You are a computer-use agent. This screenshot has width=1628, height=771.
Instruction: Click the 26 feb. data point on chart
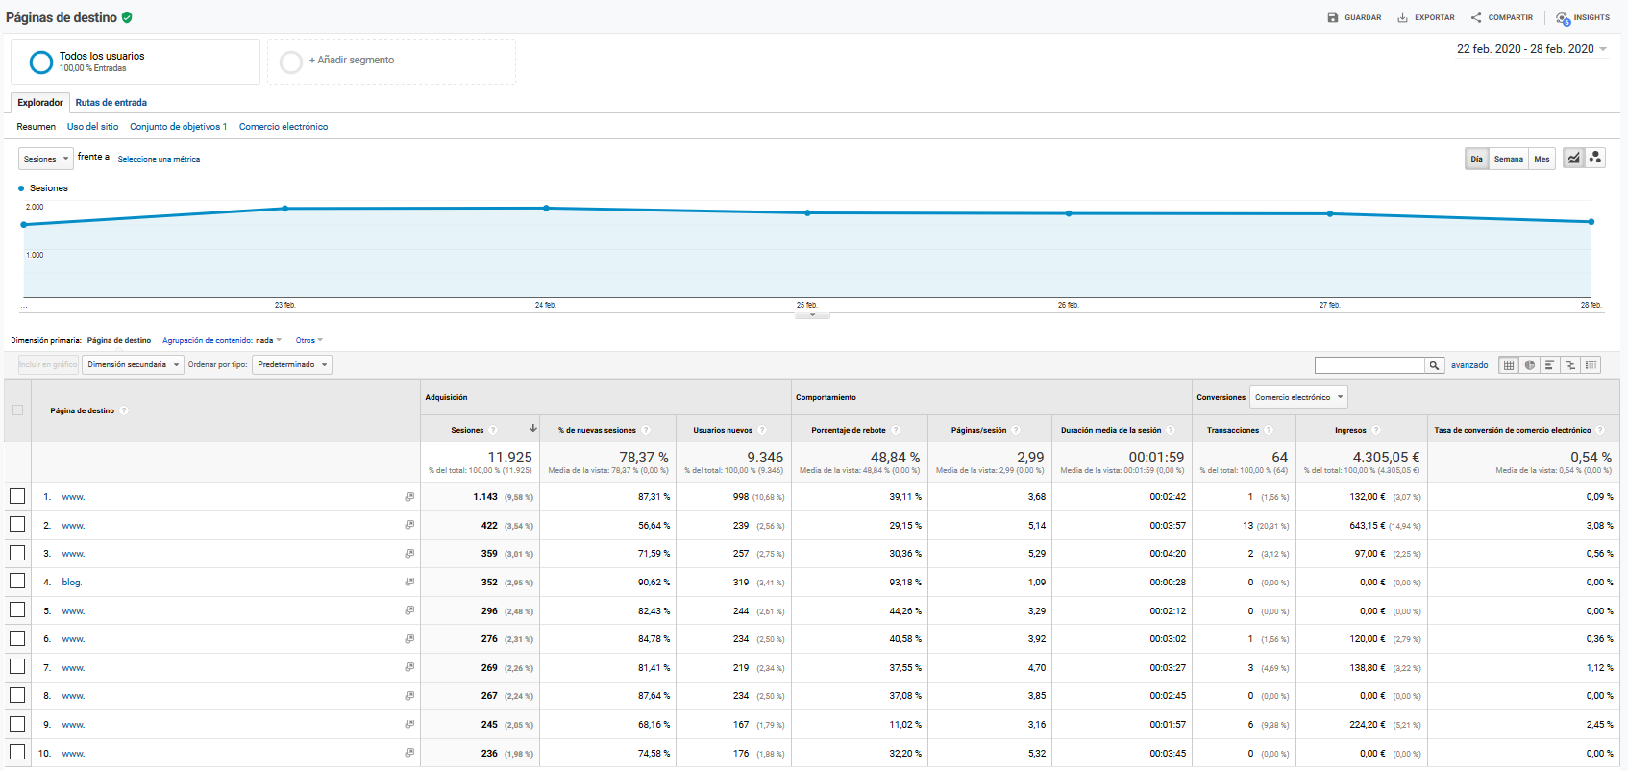pos(1069,213)
